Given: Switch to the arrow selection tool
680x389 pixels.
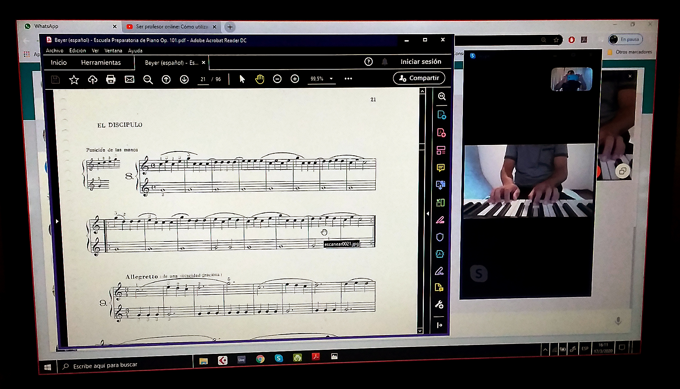Looking at the screenshot, I should point(242,79).
